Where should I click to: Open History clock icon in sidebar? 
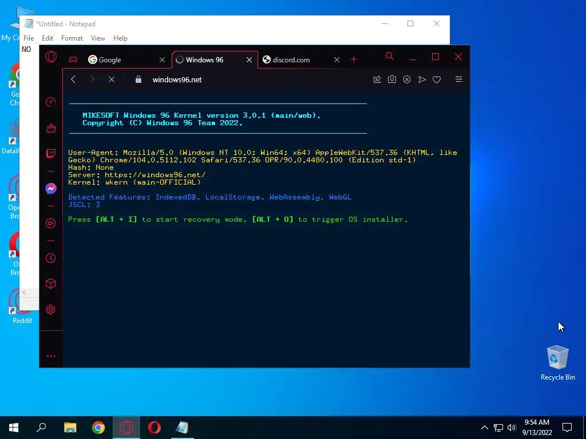point(51,258)
